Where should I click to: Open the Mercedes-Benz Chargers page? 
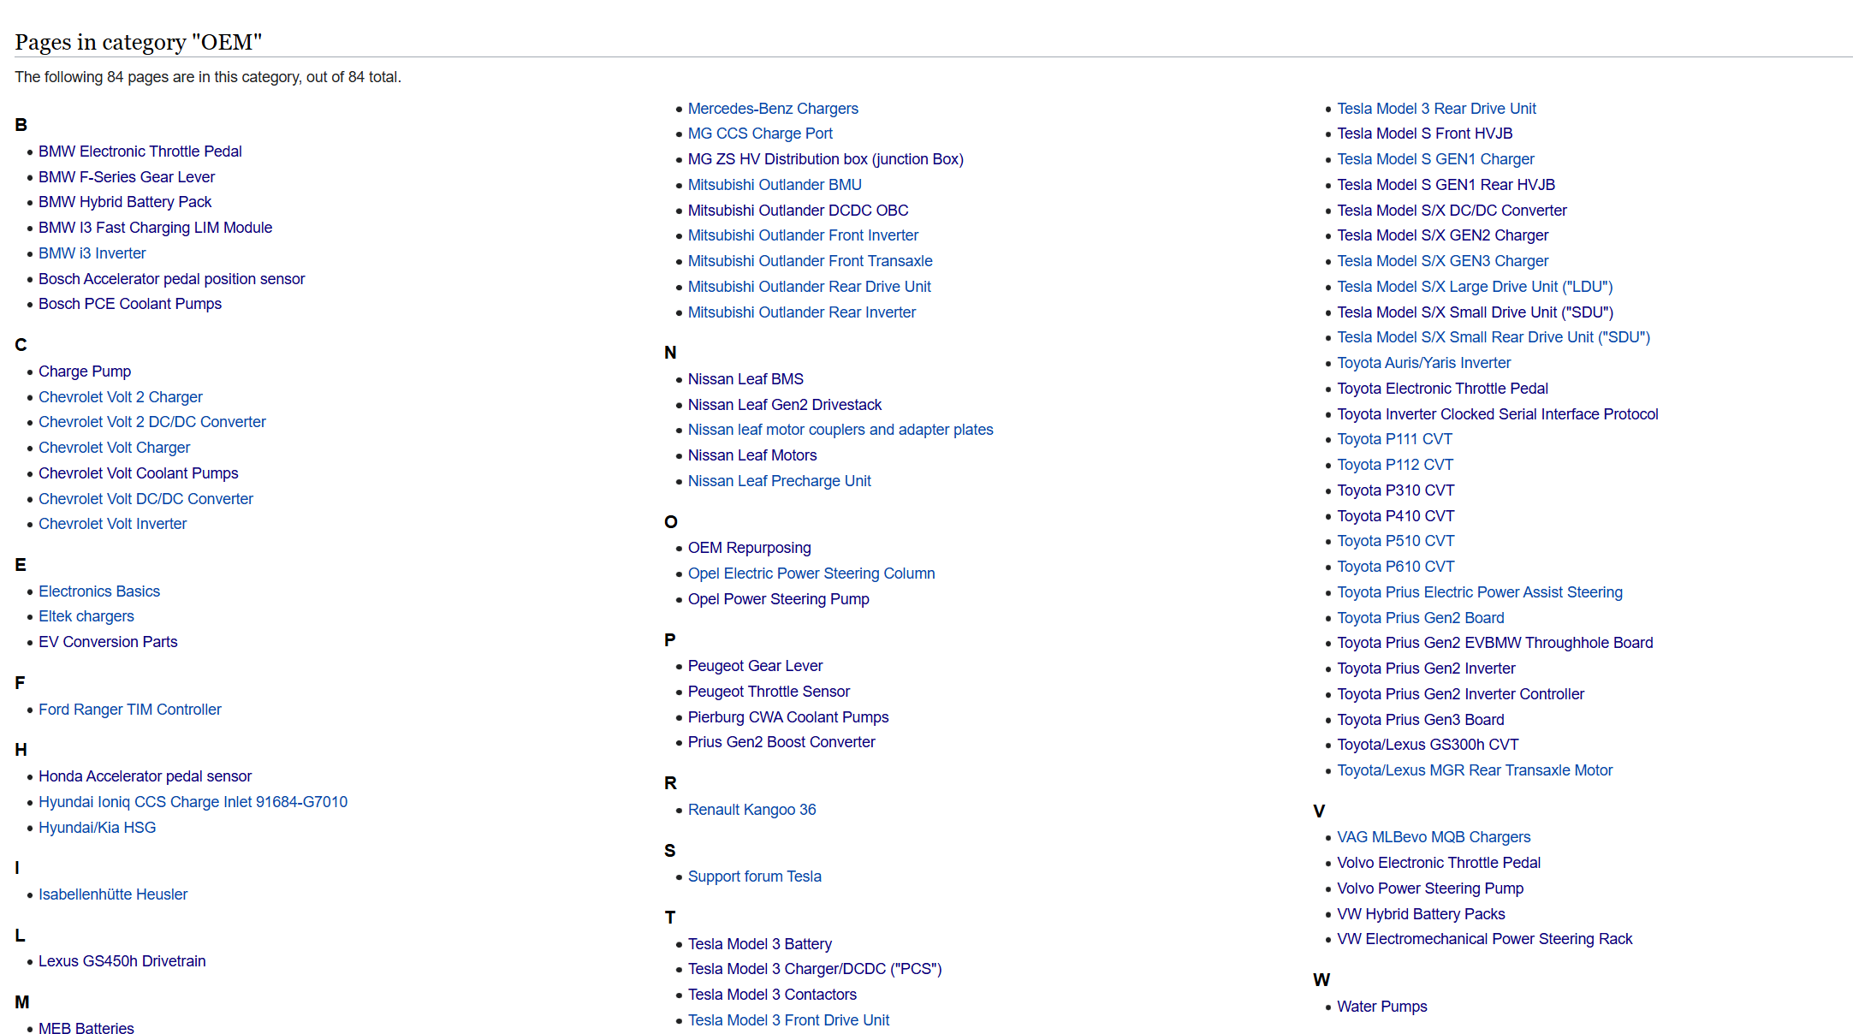click(x=772, y=109)
